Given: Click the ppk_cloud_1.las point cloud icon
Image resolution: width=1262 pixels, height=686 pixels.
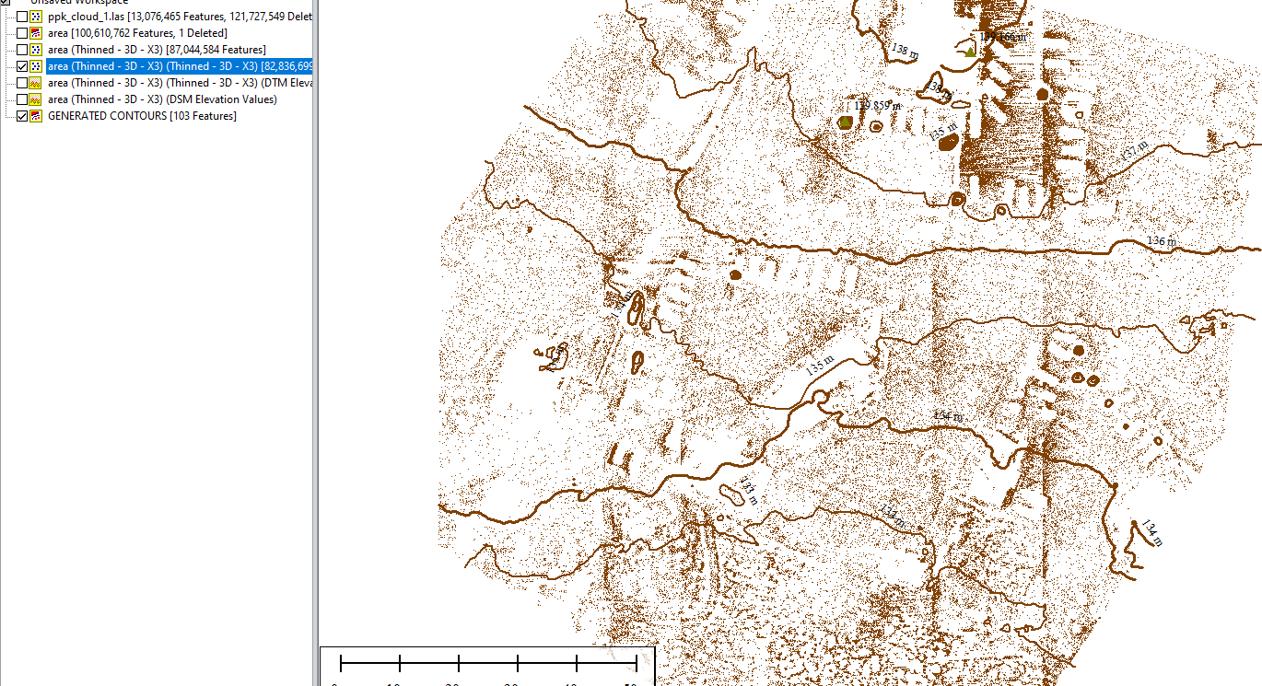Looking at the screenshot, I should [36, 17].
